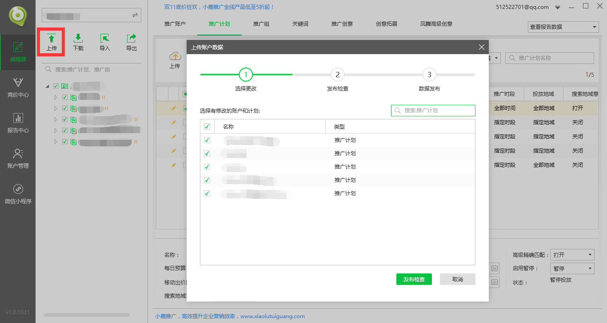This screenshot has height=323, width=607.
Task: Uncheck the second plan row in the dialog
Action: pos(207,154)
